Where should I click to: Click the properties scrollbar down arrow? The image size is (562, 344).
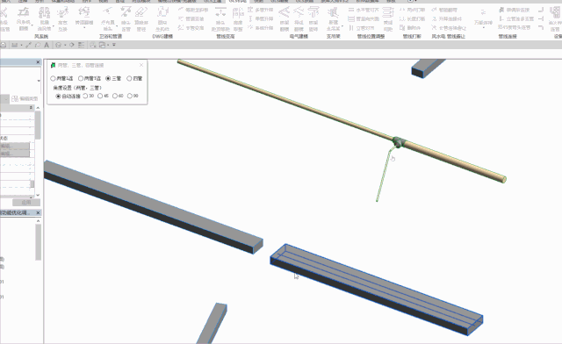point(38,196)
